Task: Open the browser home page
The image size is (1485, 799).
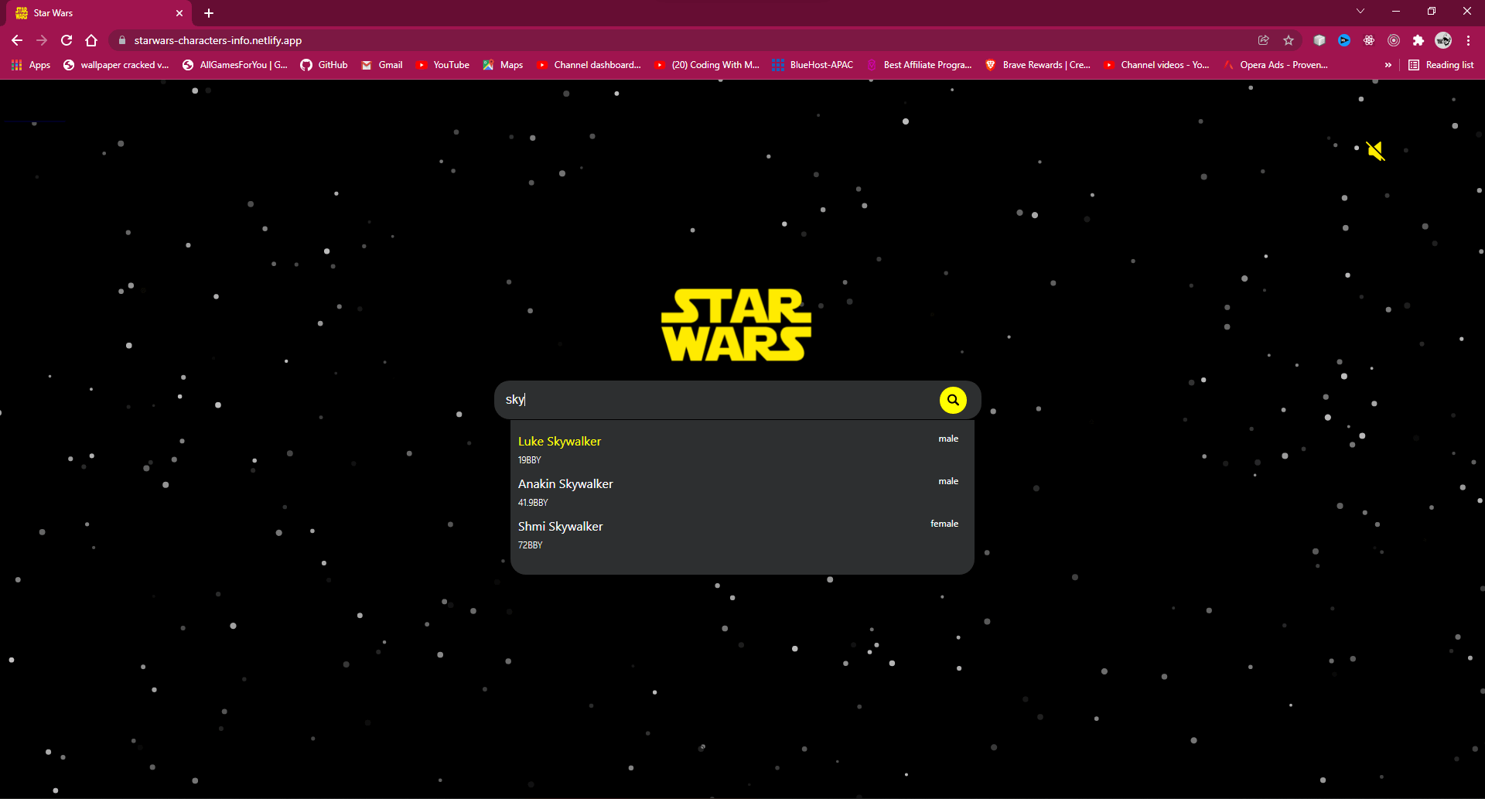Action: pyautogui.click(x=91, y=40)
